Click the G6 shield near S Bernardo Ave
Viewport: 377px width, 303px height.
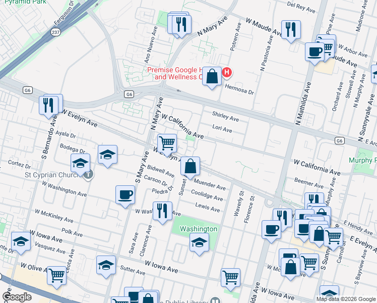28,90
